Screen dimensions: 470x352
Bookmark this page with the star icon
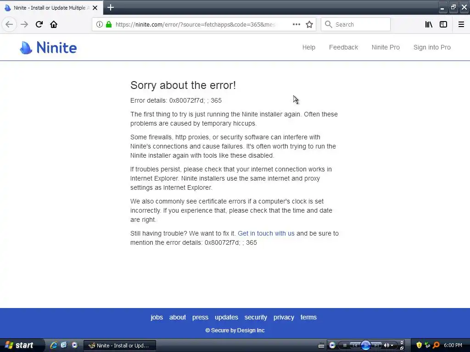pos(309,24)
